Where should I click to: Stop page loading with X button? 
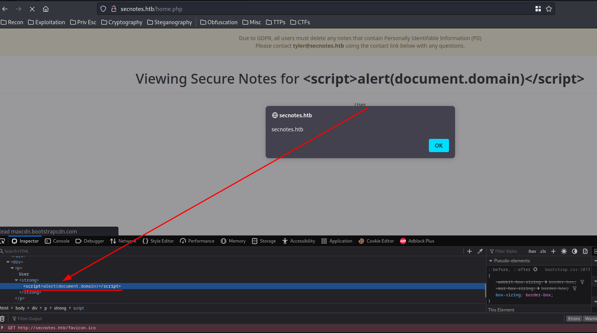click(32, 9)
